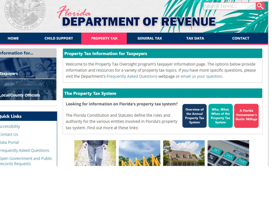The width and height of the screenshot is (278, 208).
Task: Open the Accessibility quick link
Action: point(10,126)
